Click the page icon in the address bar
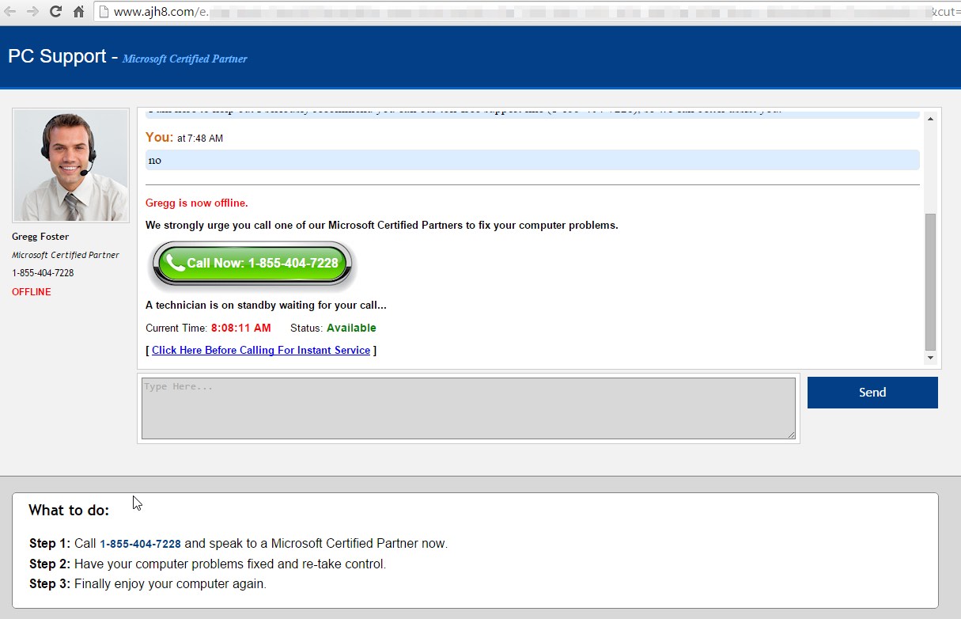Viewport: 961px width, 619px height. point(104,12)
